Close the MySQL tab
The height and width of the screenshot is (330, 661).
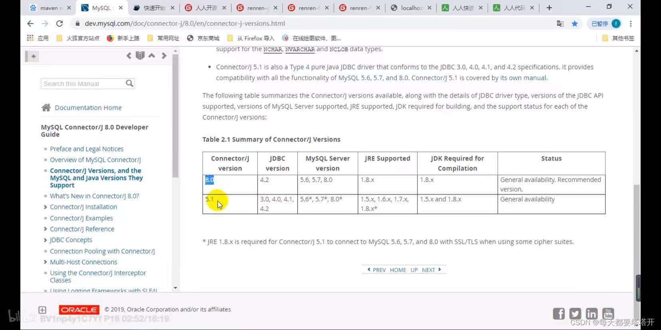coord(121,8)
